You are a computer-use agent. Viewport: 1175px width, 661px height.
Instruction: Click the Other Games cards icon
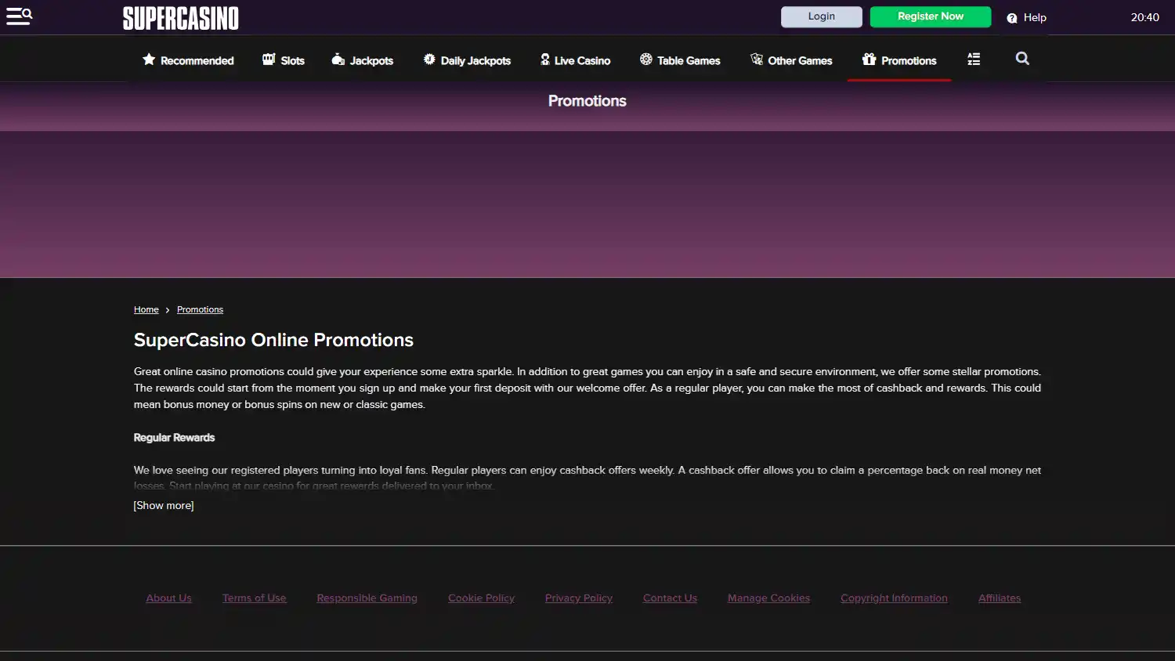point(757,60)
